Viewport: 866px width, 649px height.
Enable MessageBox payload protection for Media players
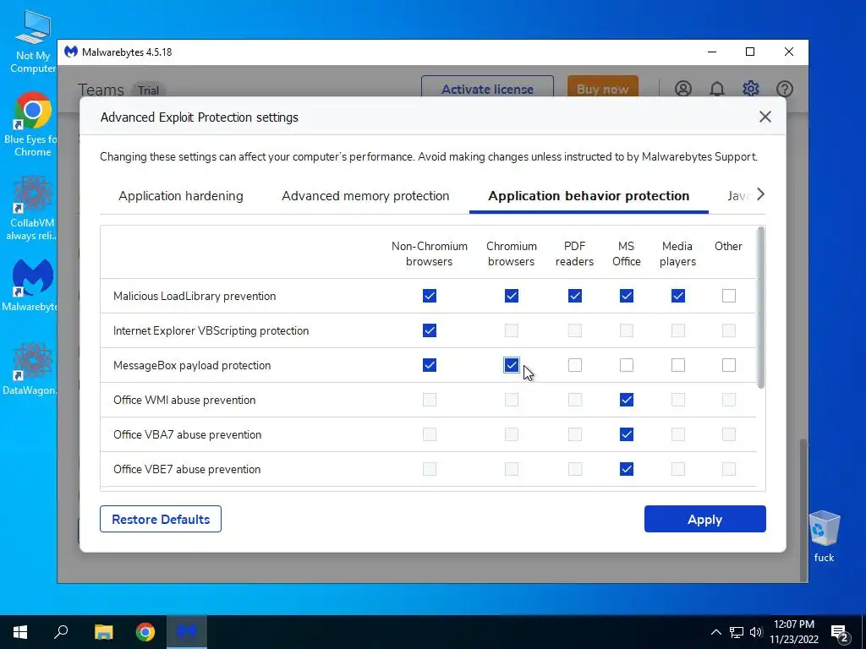click(x=677, y=365)
